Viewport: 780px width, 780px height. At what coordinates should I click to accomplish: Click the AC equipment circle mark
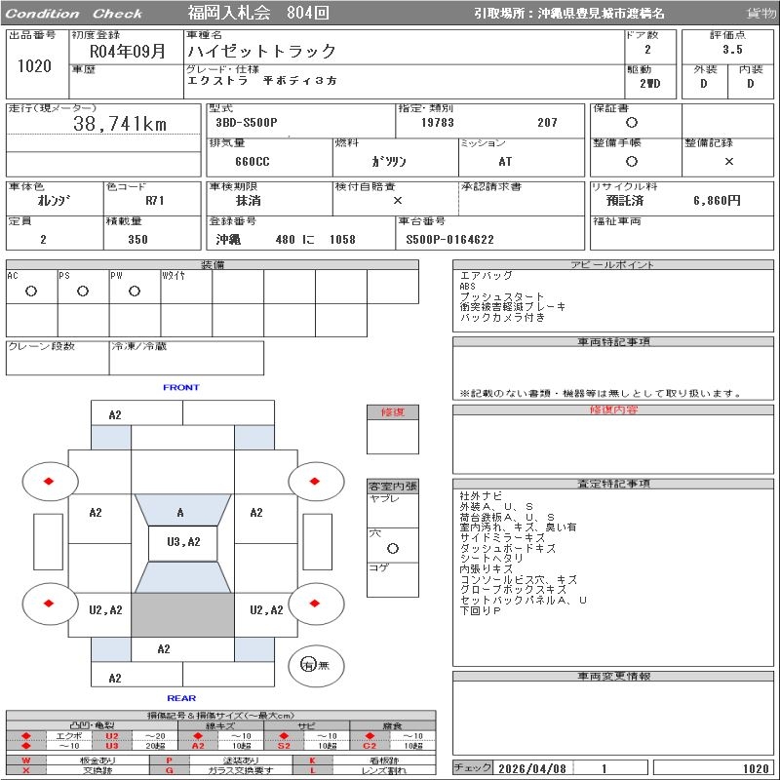tap(31, 291)
